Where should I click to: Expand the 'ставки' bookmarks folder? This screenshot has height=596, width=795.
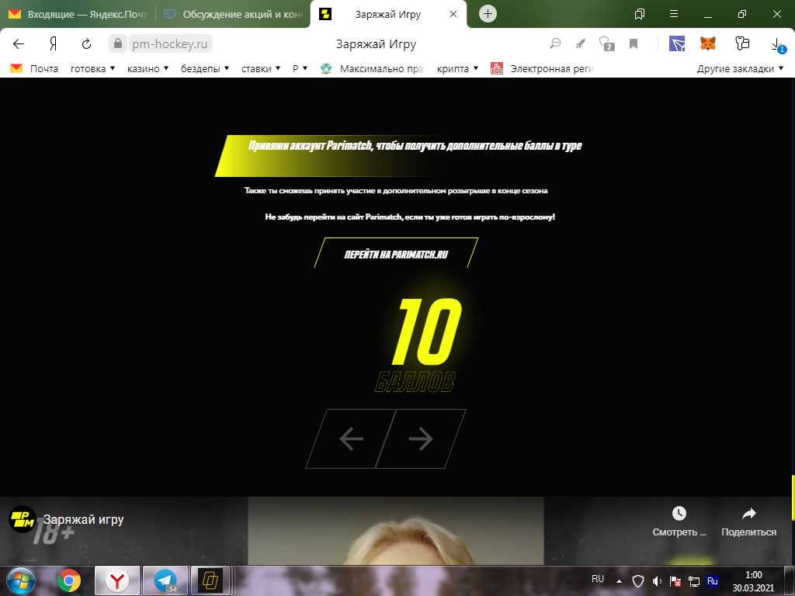pyautogui.click(x=261, y=68)
